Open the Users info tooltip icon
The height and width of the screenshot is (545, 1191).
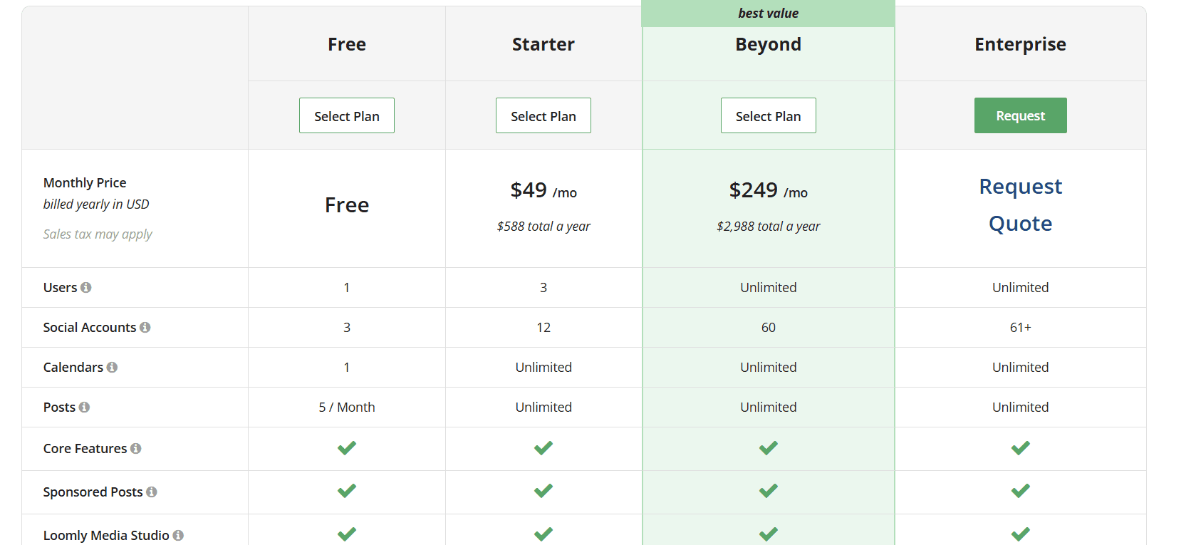87,287
